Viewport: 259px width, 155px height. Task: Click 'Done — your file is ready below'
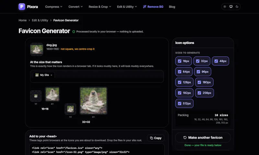pos(203,145)
